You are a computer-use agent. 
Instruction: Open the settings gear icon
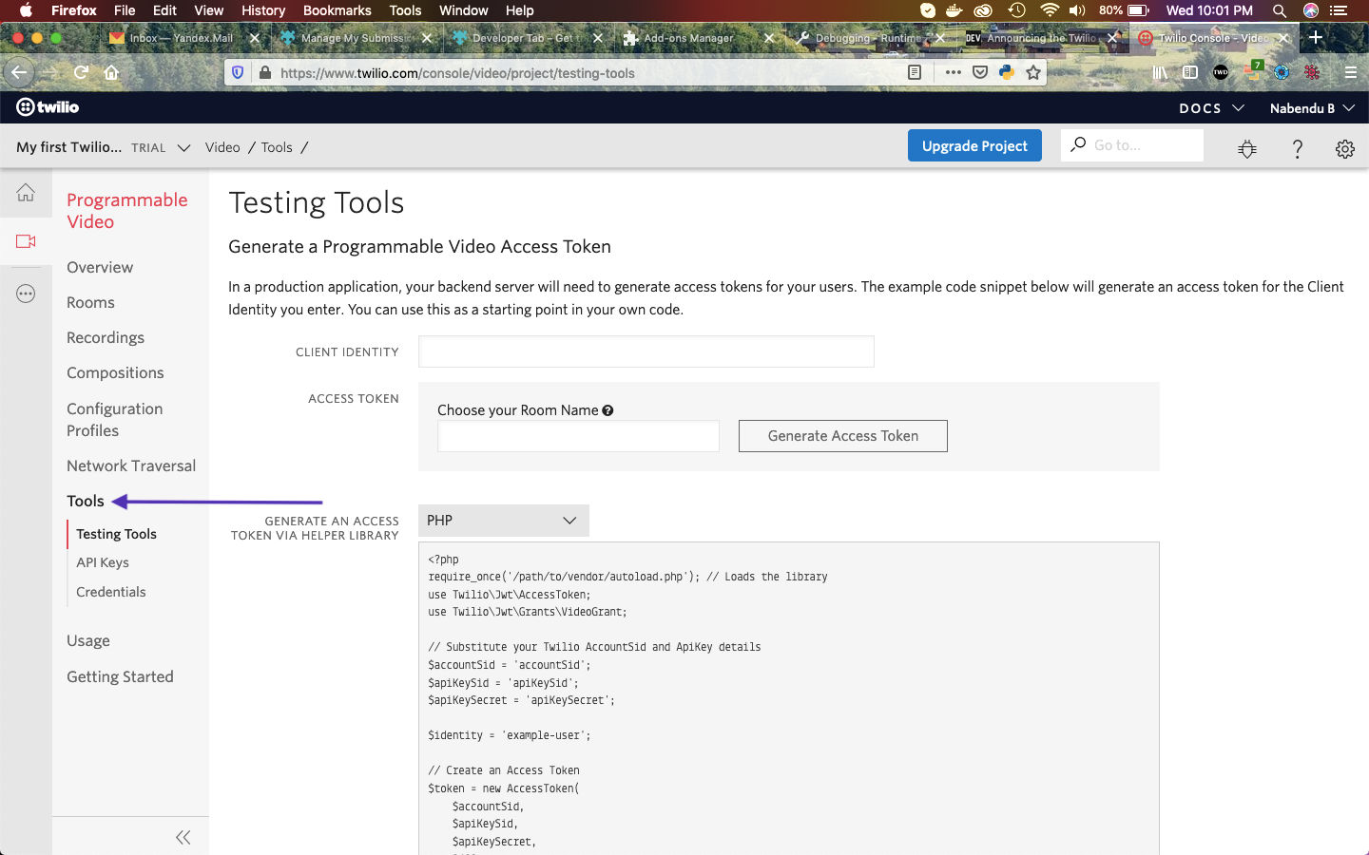pyautogui.click(x=1344, y=148)
